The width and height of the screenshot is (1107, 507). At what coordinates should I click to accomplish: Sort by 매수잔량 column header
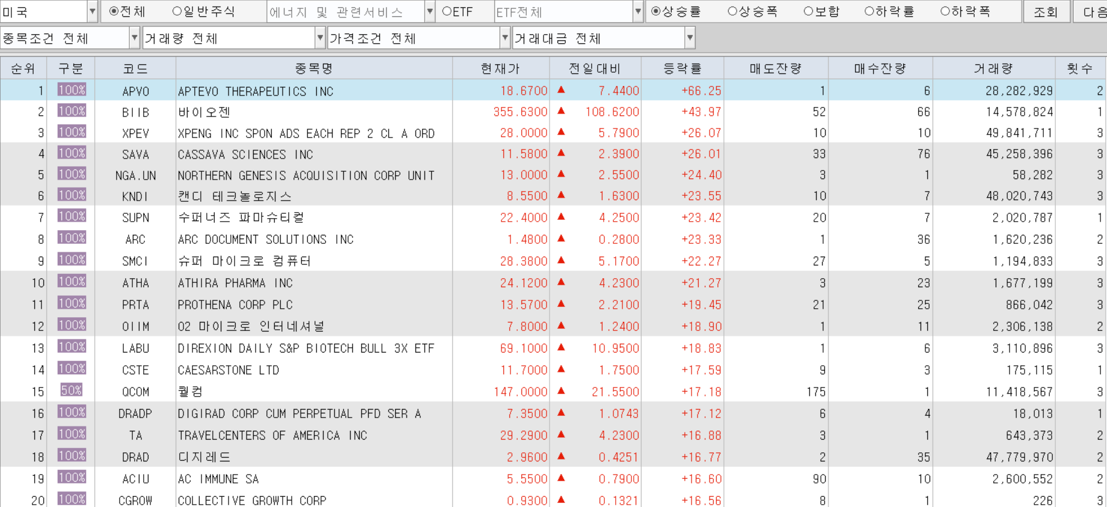pyautogui.click(x=880, y=68)
